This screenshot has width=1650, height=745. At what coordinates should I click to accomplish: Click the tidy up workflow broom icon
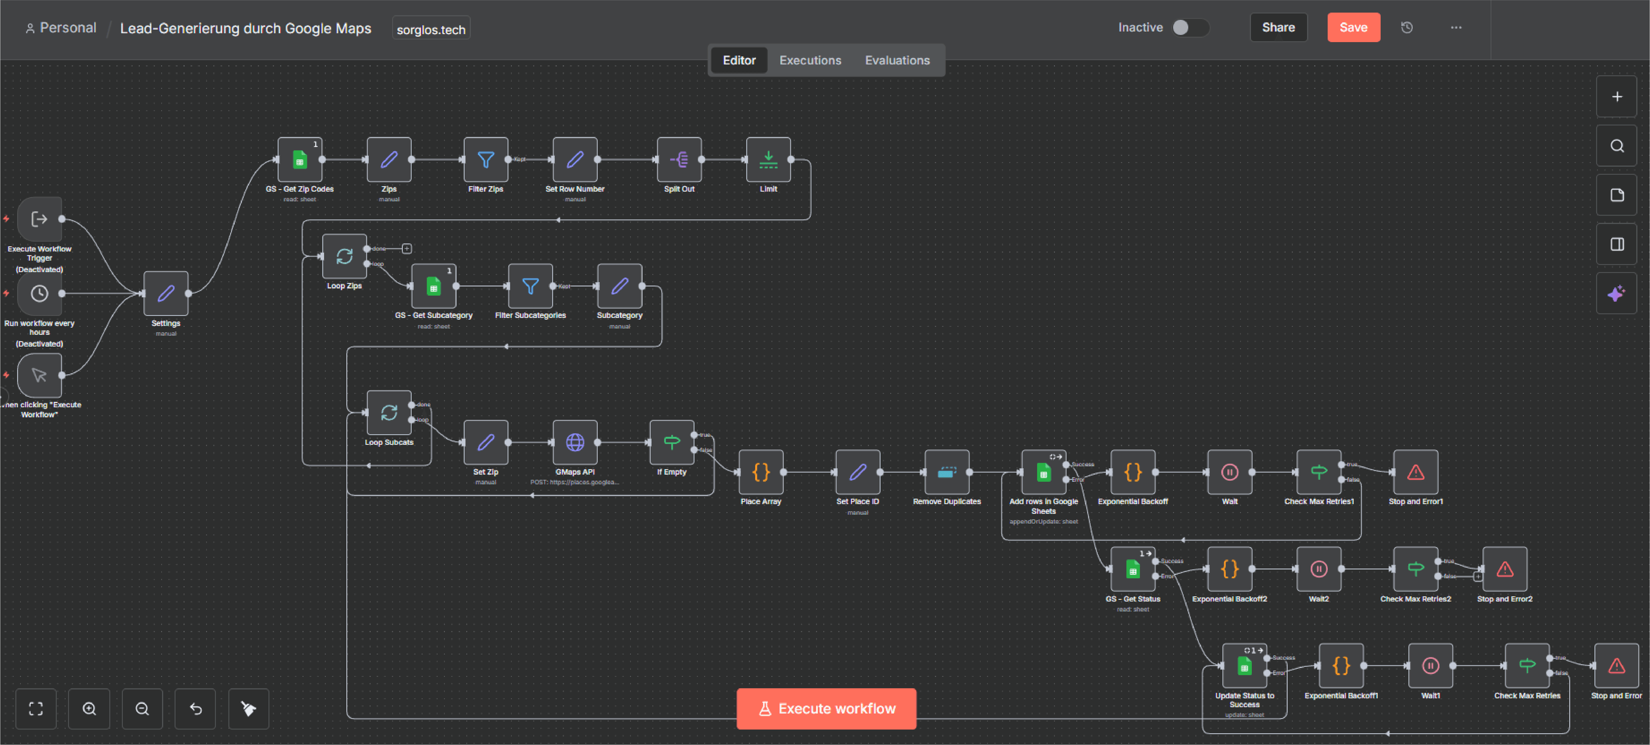(248, 708)
